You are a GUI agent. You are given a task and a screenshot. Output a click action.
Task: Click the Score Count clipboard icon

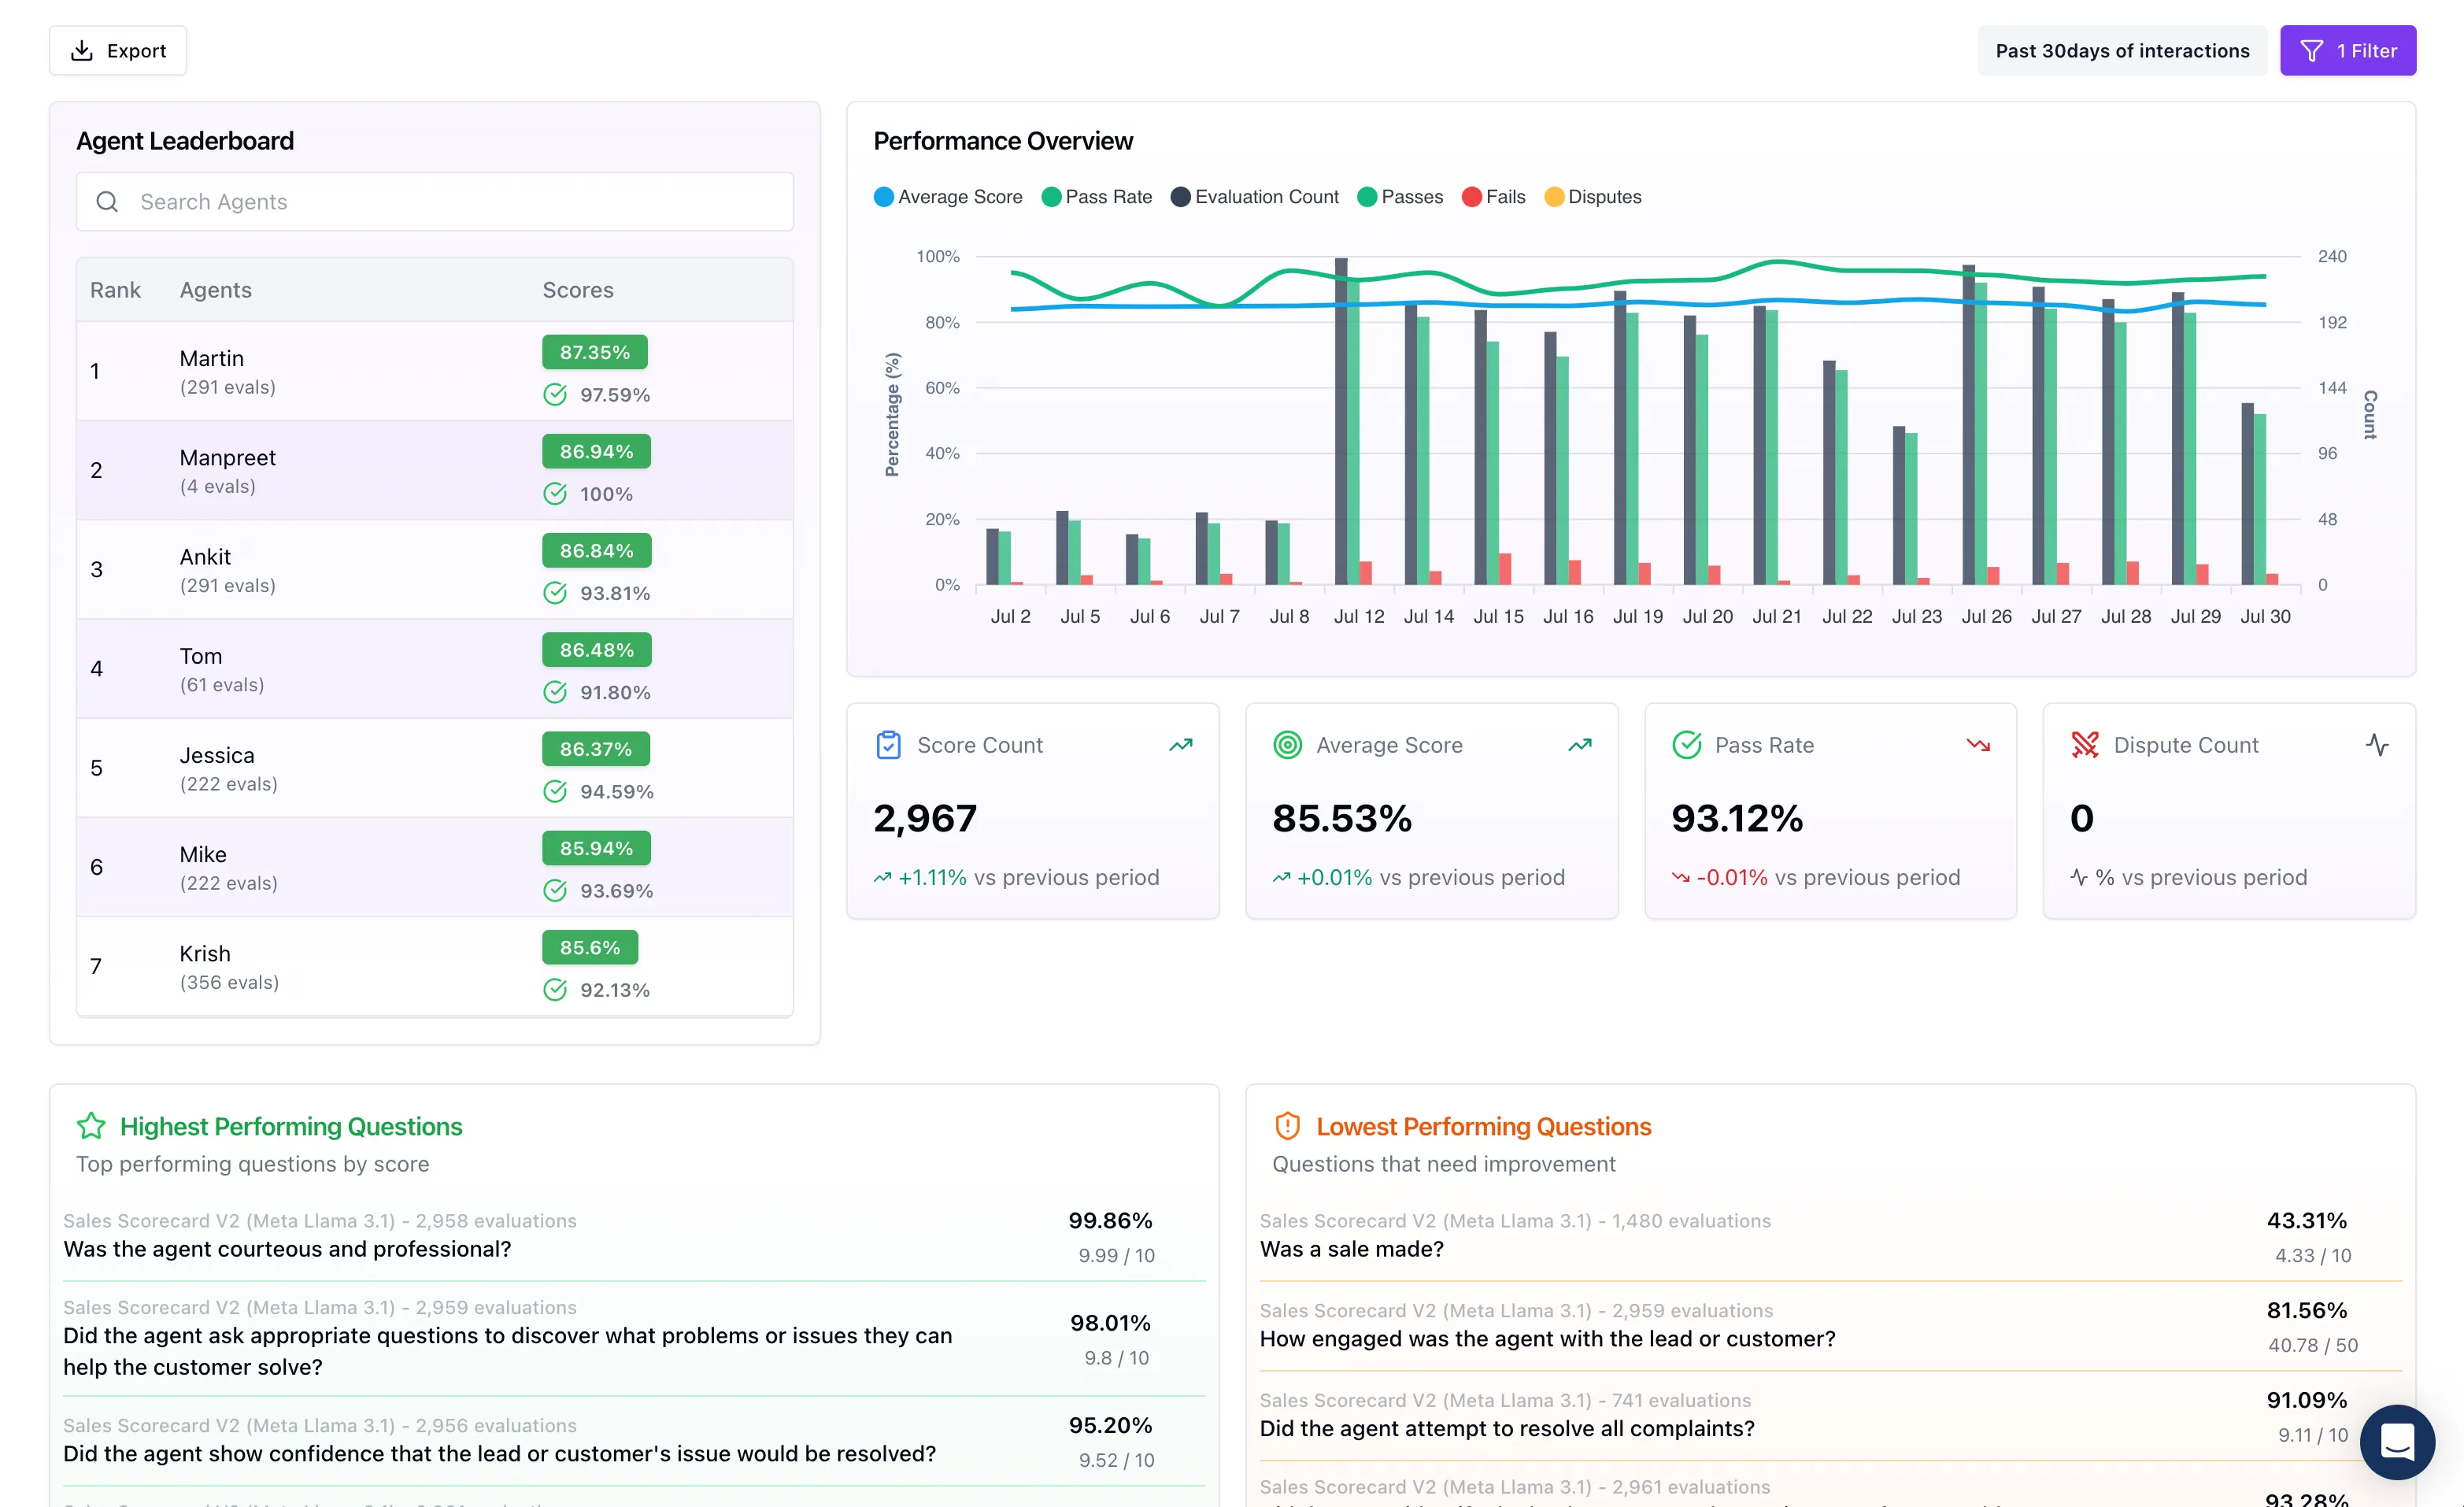pos(888,745)
